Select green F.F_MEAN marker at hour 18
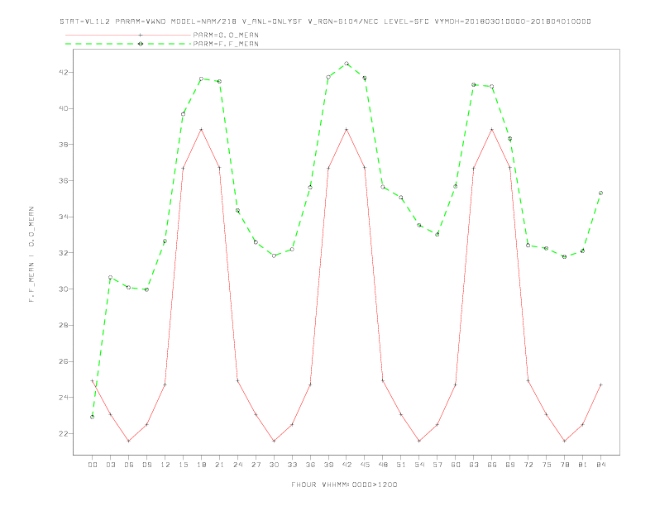This screenshot has height=506, width=655. pyautogui.click(x=201, y=79)
